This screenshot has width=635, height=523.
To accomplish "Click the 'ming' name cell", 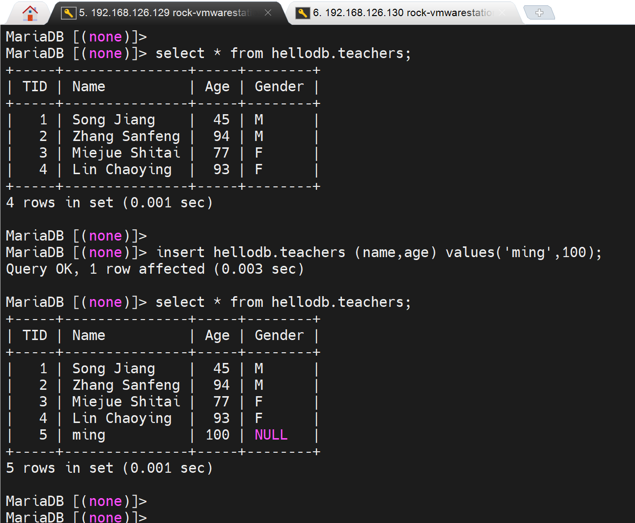I will tap(89, 435).
